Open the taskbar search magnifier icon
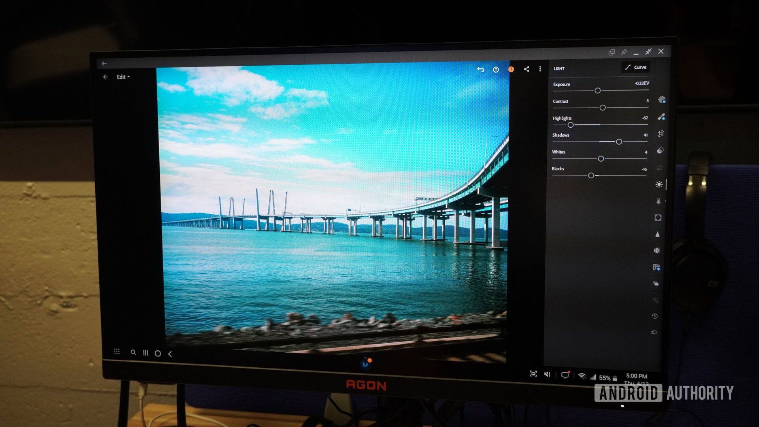Image resolution: width=759 pixels, height=427 pixels. point(133,352)
